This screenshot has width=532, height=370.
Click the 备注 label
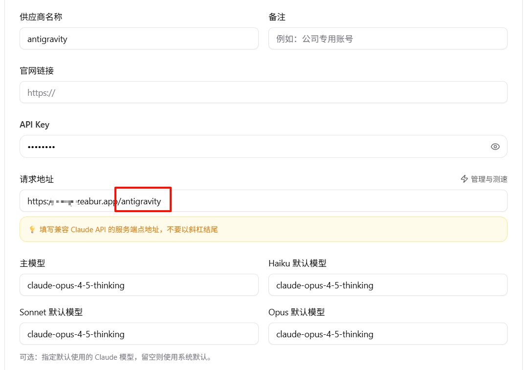(x=277, y=17)
